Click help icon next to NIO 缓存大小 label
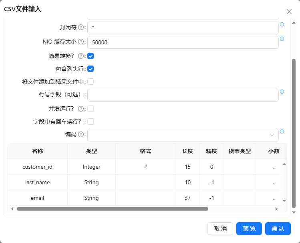Image resolution: width=300 pixels, height=243 pixels. 81,42
